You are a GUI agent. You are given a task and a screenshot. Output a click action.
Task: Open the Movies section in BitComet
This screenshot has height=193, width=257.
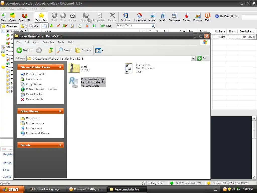(152, 17)
